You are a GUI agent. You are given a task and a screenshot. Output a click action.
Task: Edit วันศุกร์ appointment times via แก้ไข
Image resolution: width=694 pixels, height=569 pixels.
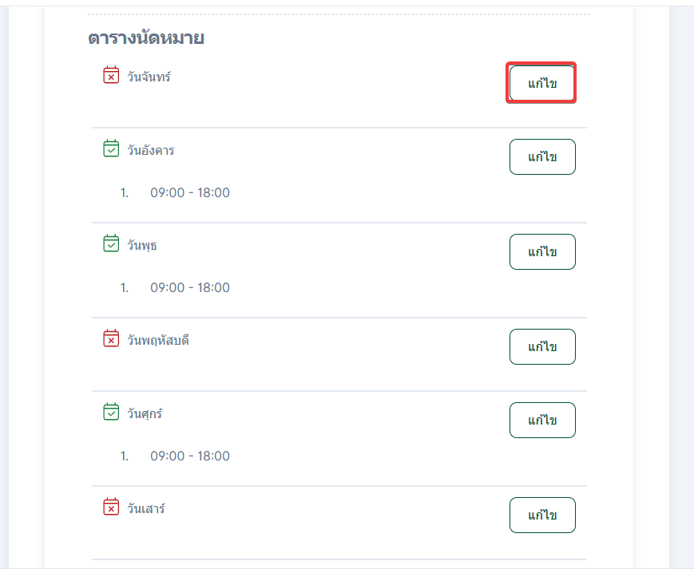tap(542, 420)
